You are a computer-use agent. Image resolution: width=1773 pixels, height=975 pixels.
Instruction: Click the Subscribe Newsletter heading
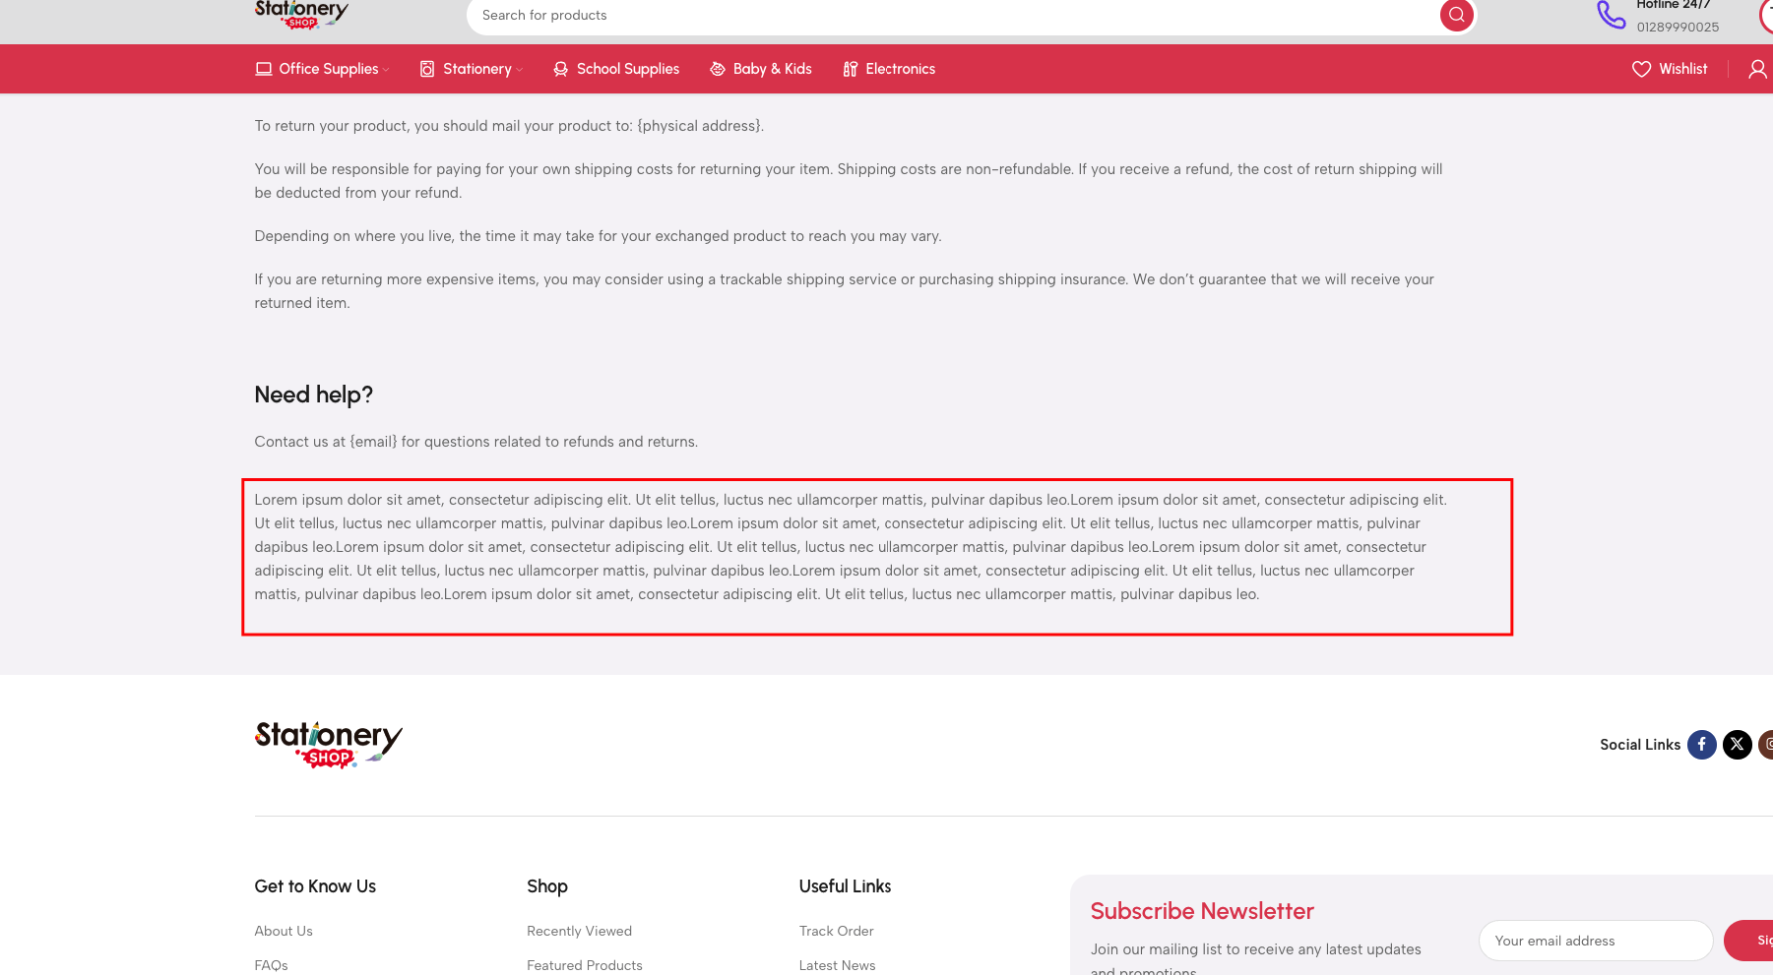tap(1202, 911)
